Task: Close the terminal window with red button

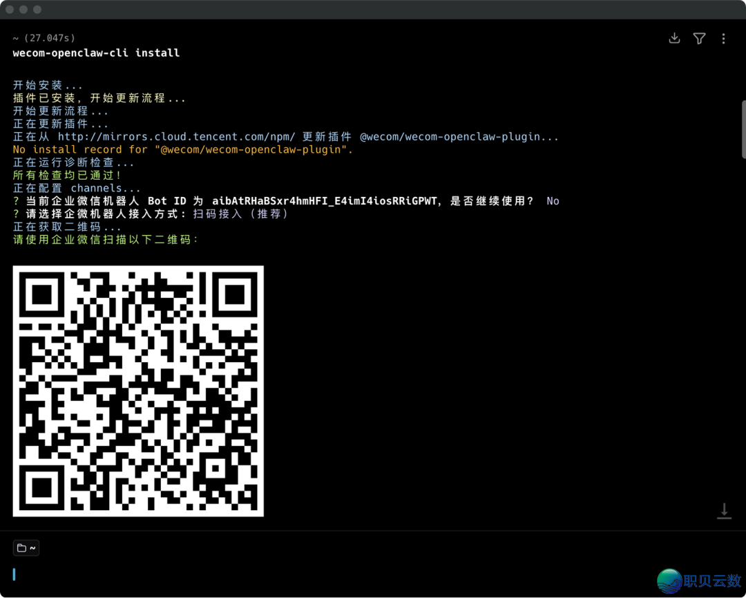Action: [x=10, y=10]
